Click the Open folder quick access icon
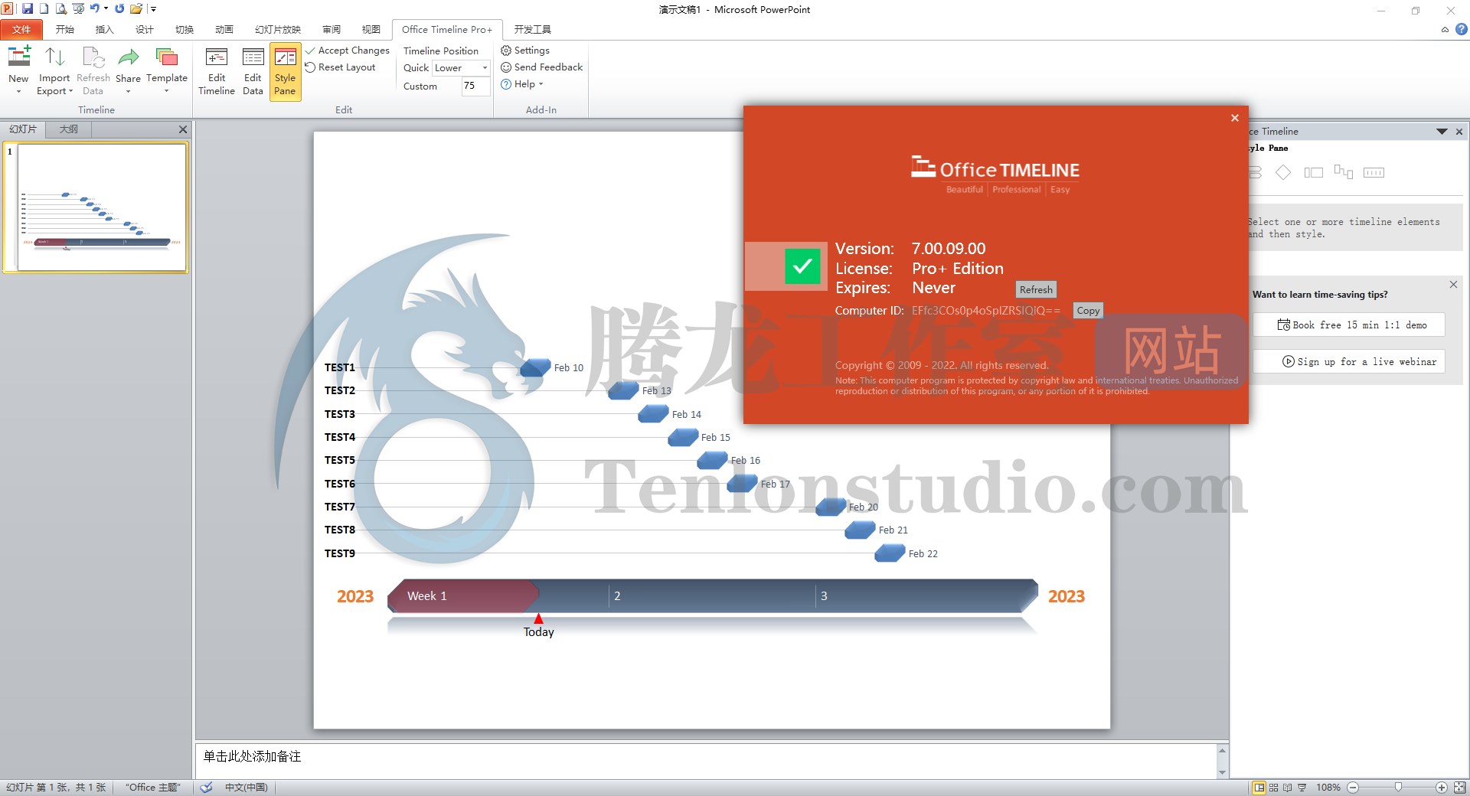The image size is (1470, 796). point(136,8)
